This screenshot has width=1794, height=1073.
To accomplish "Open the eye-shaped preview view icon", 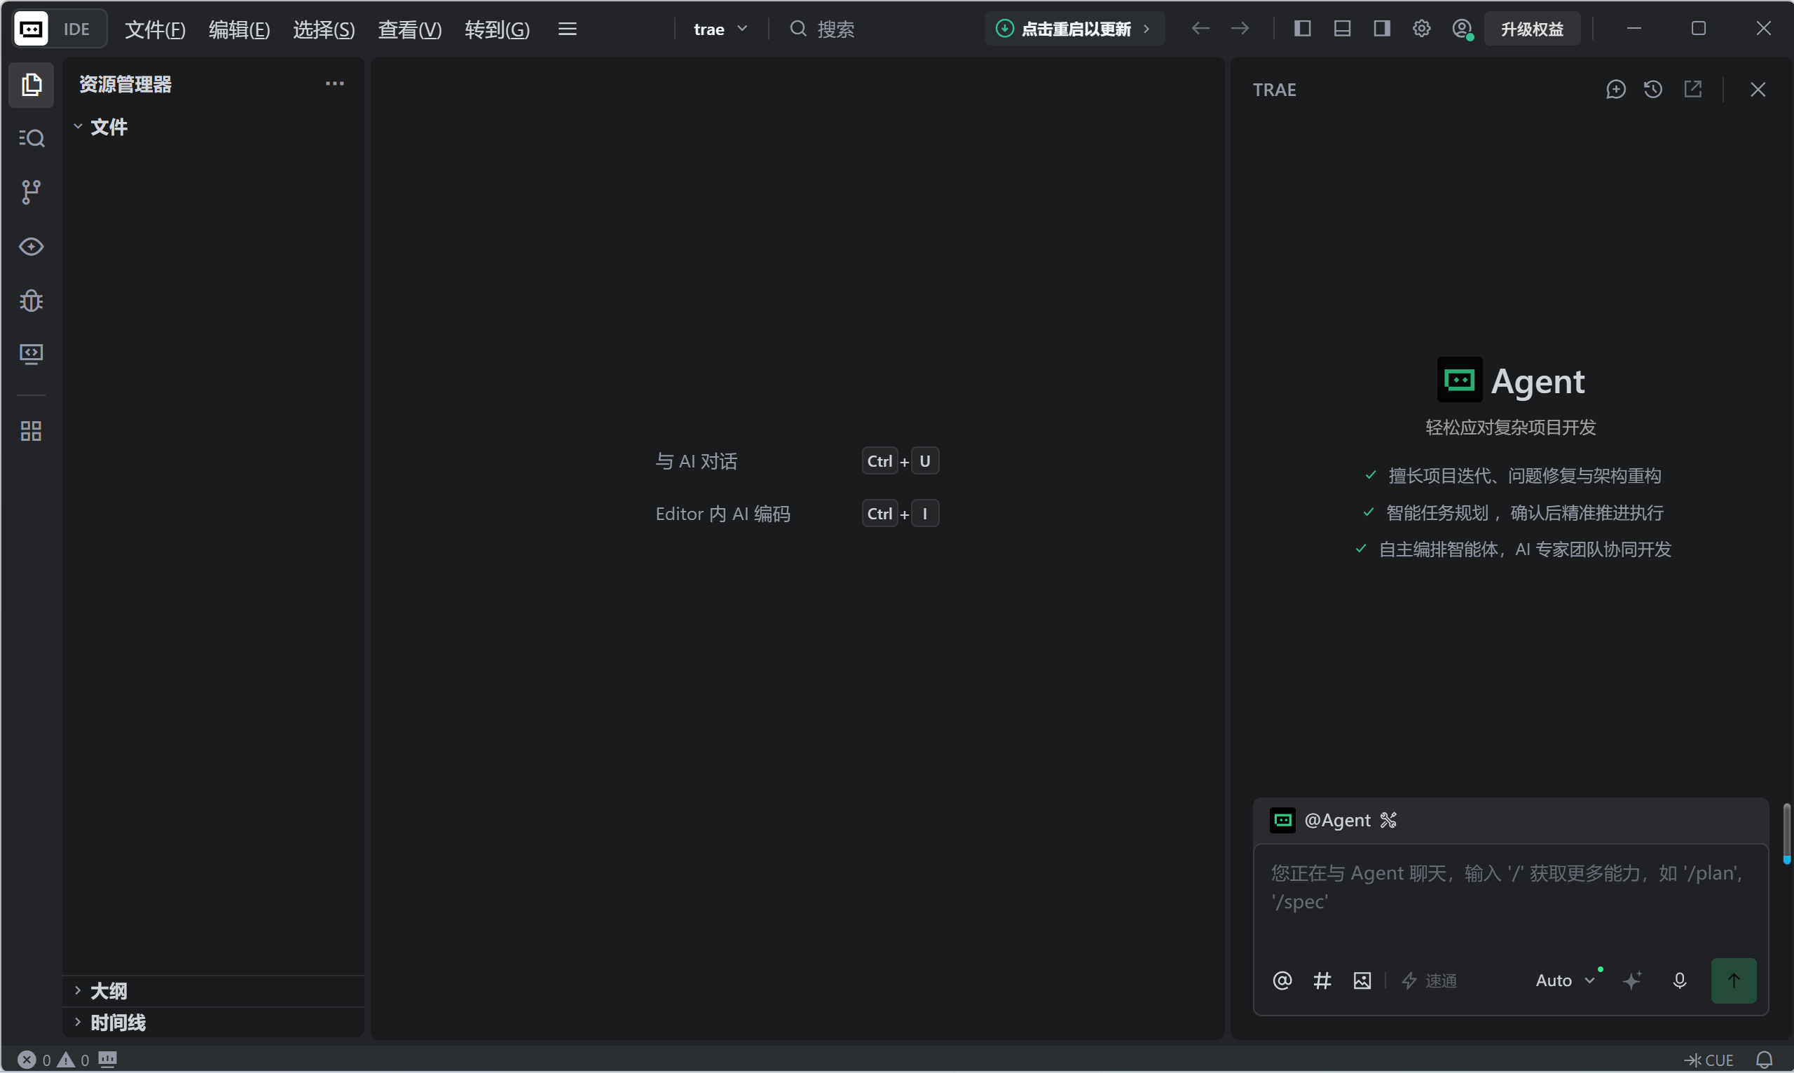I will [31, 247].
